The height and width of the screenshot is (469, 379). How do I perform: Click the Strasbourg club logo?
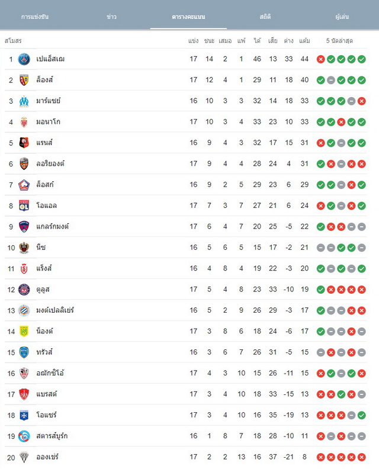(24, 436)
